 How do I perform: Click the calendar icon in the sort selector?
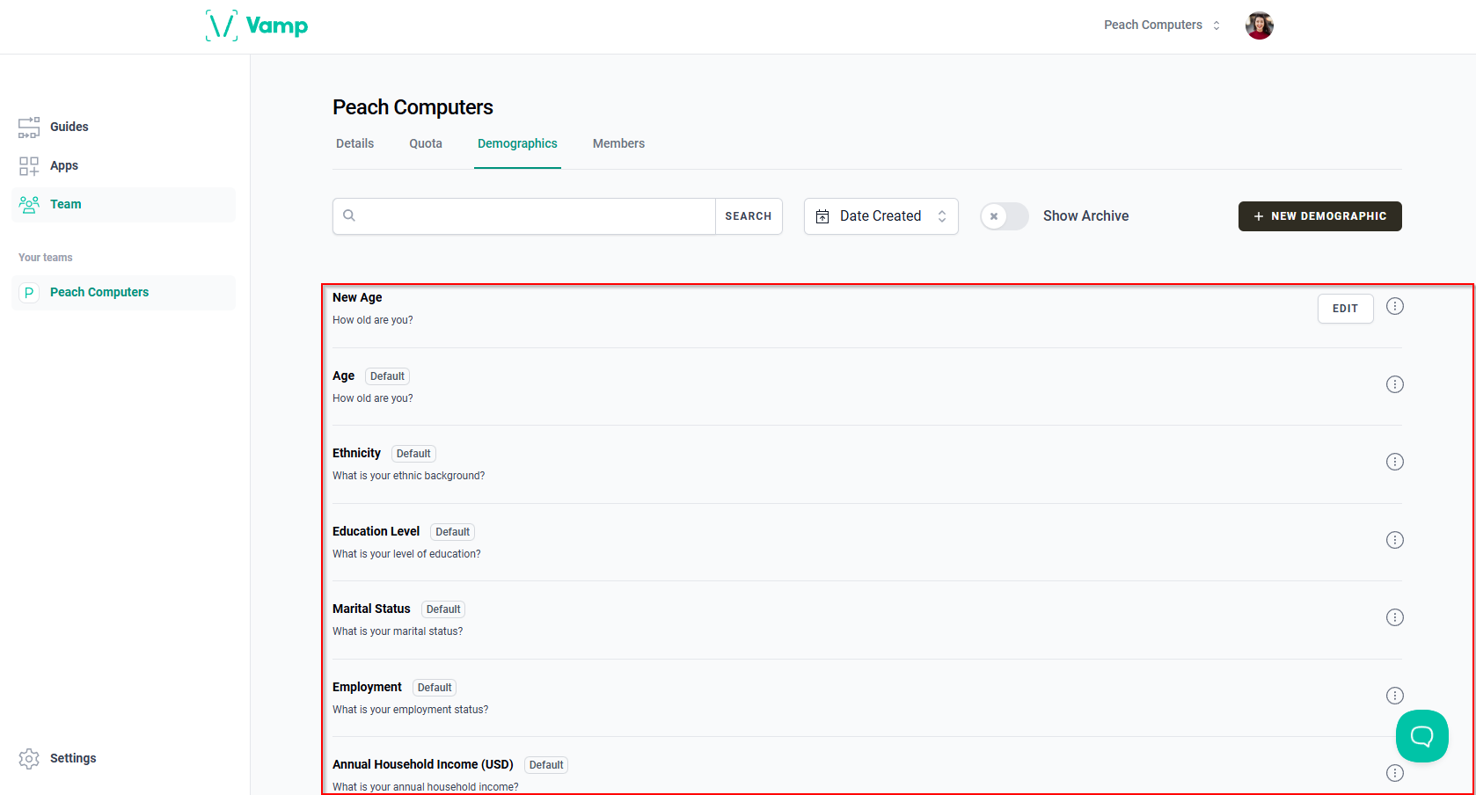(822, 215)
